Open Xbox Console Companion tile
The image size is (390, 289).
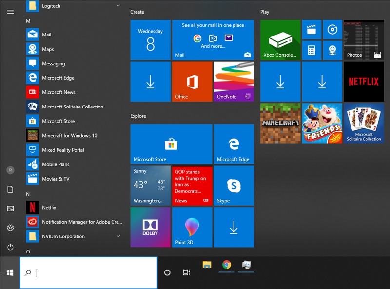[x=280, y=39]
